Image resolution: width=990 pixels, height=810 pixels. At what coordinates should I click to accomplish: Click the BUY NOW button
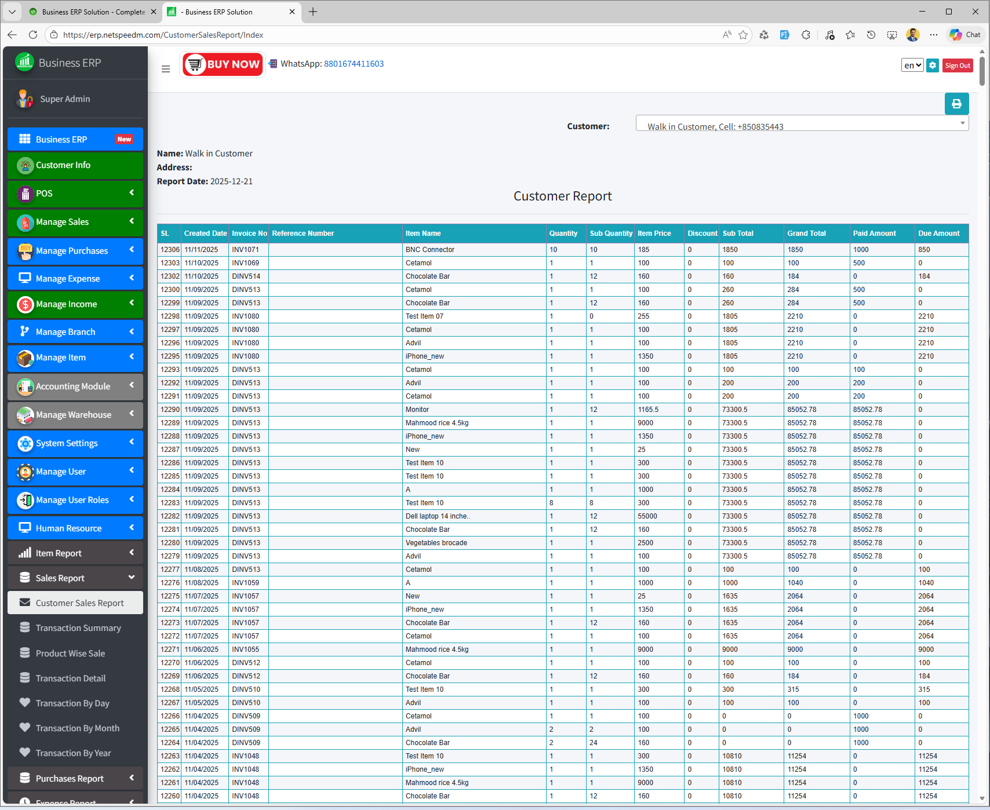(223, 64)
